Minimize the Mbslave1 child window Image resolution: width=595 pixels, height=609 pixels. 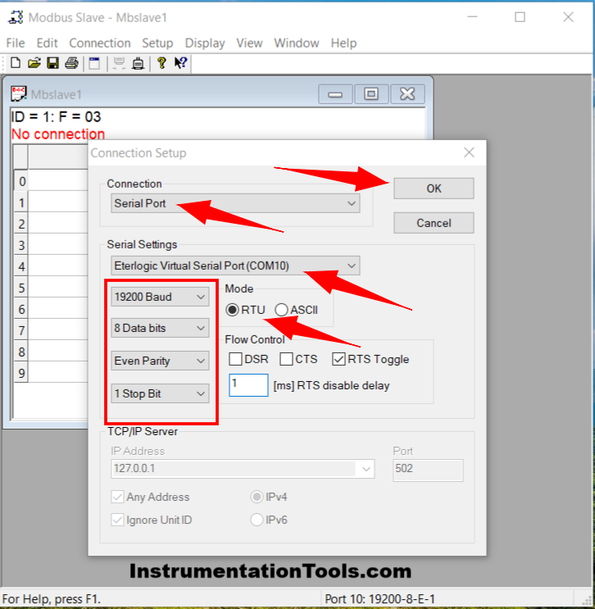pyautogui.click(x=335, y=94)
